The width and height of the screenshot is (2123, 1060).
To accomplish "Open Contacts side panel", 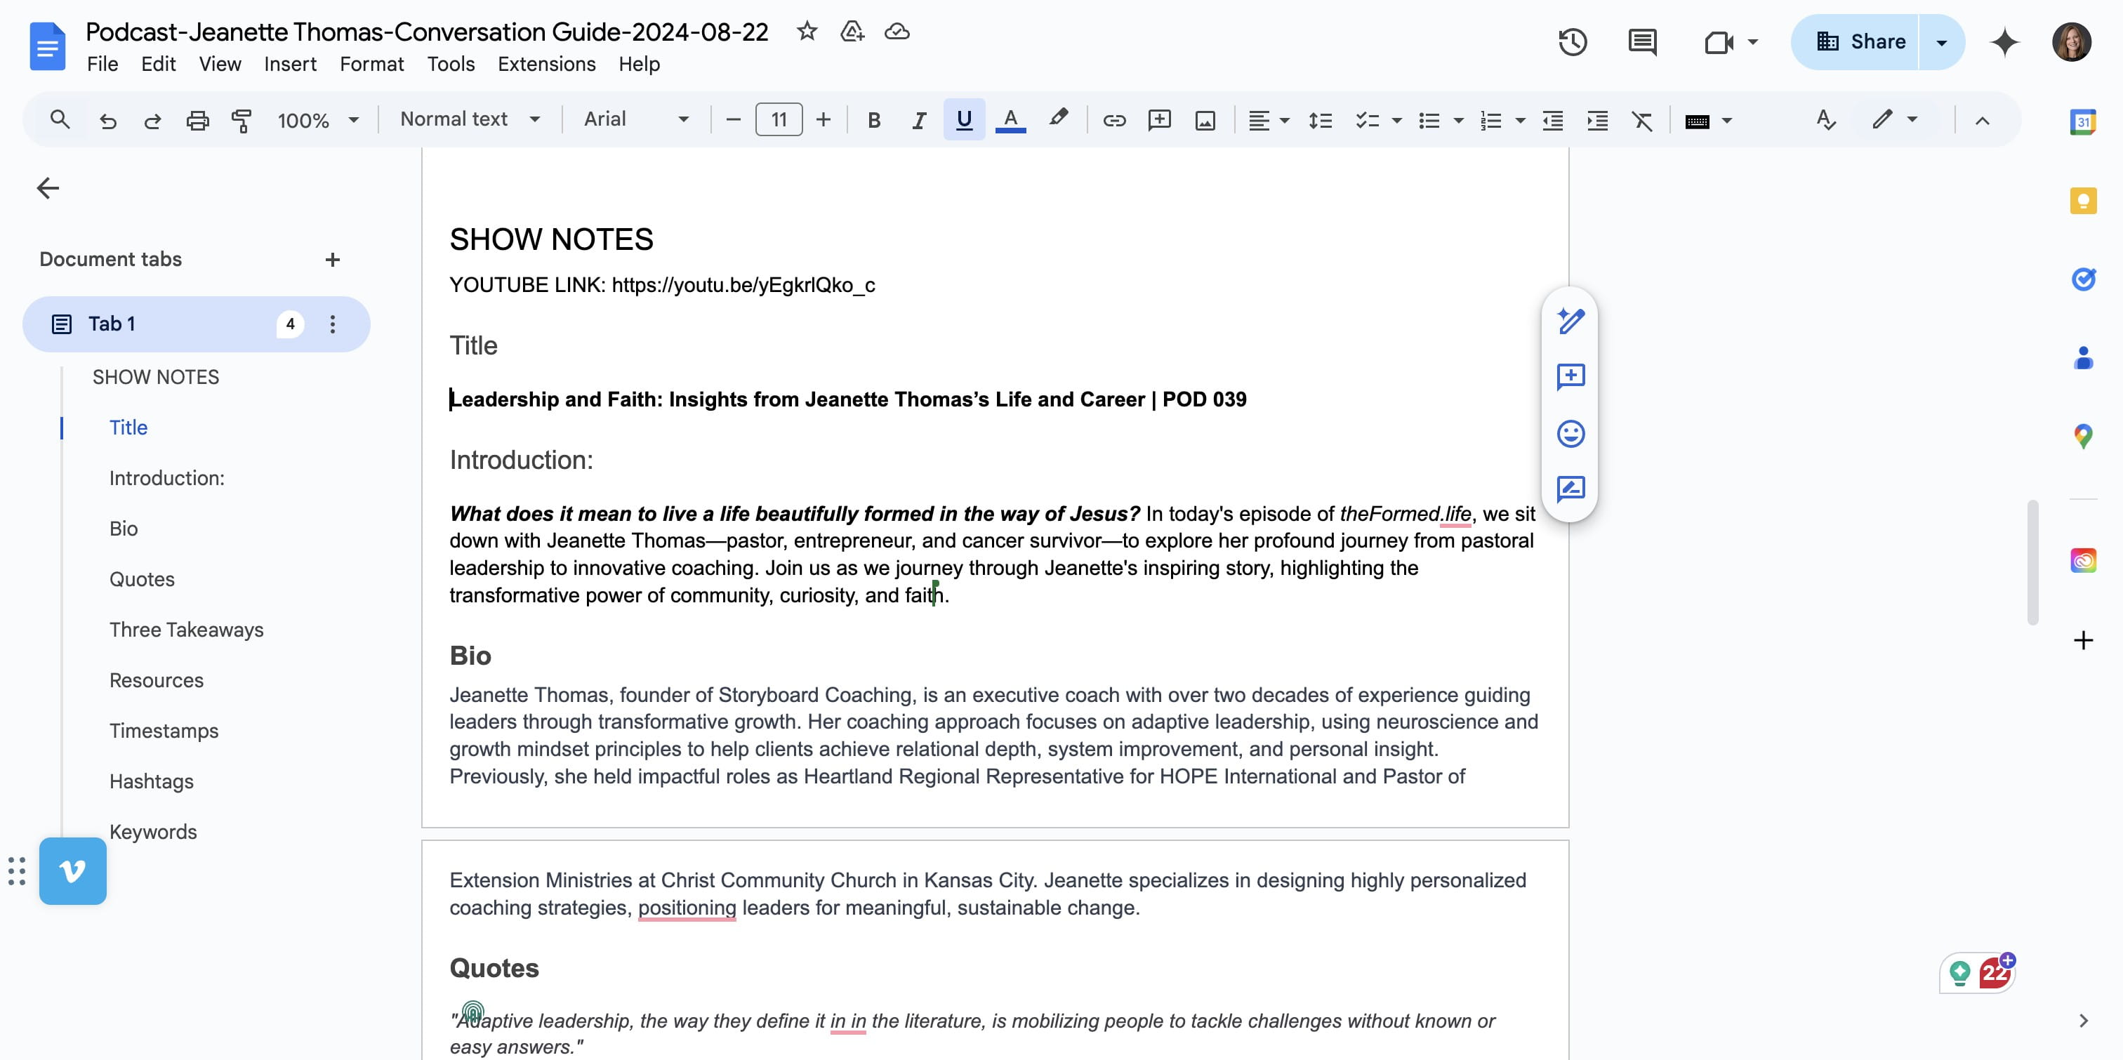I will click(x=2084, y=358).
